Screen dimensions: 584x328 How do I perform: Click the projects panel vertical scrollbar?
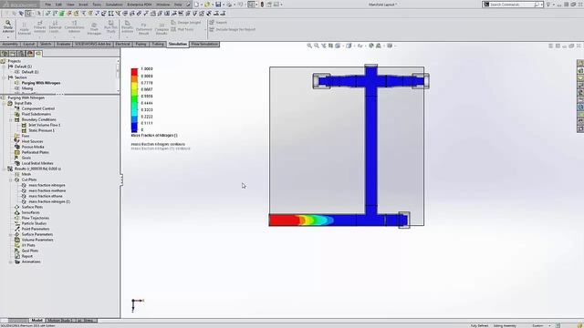tap(118, 76)
